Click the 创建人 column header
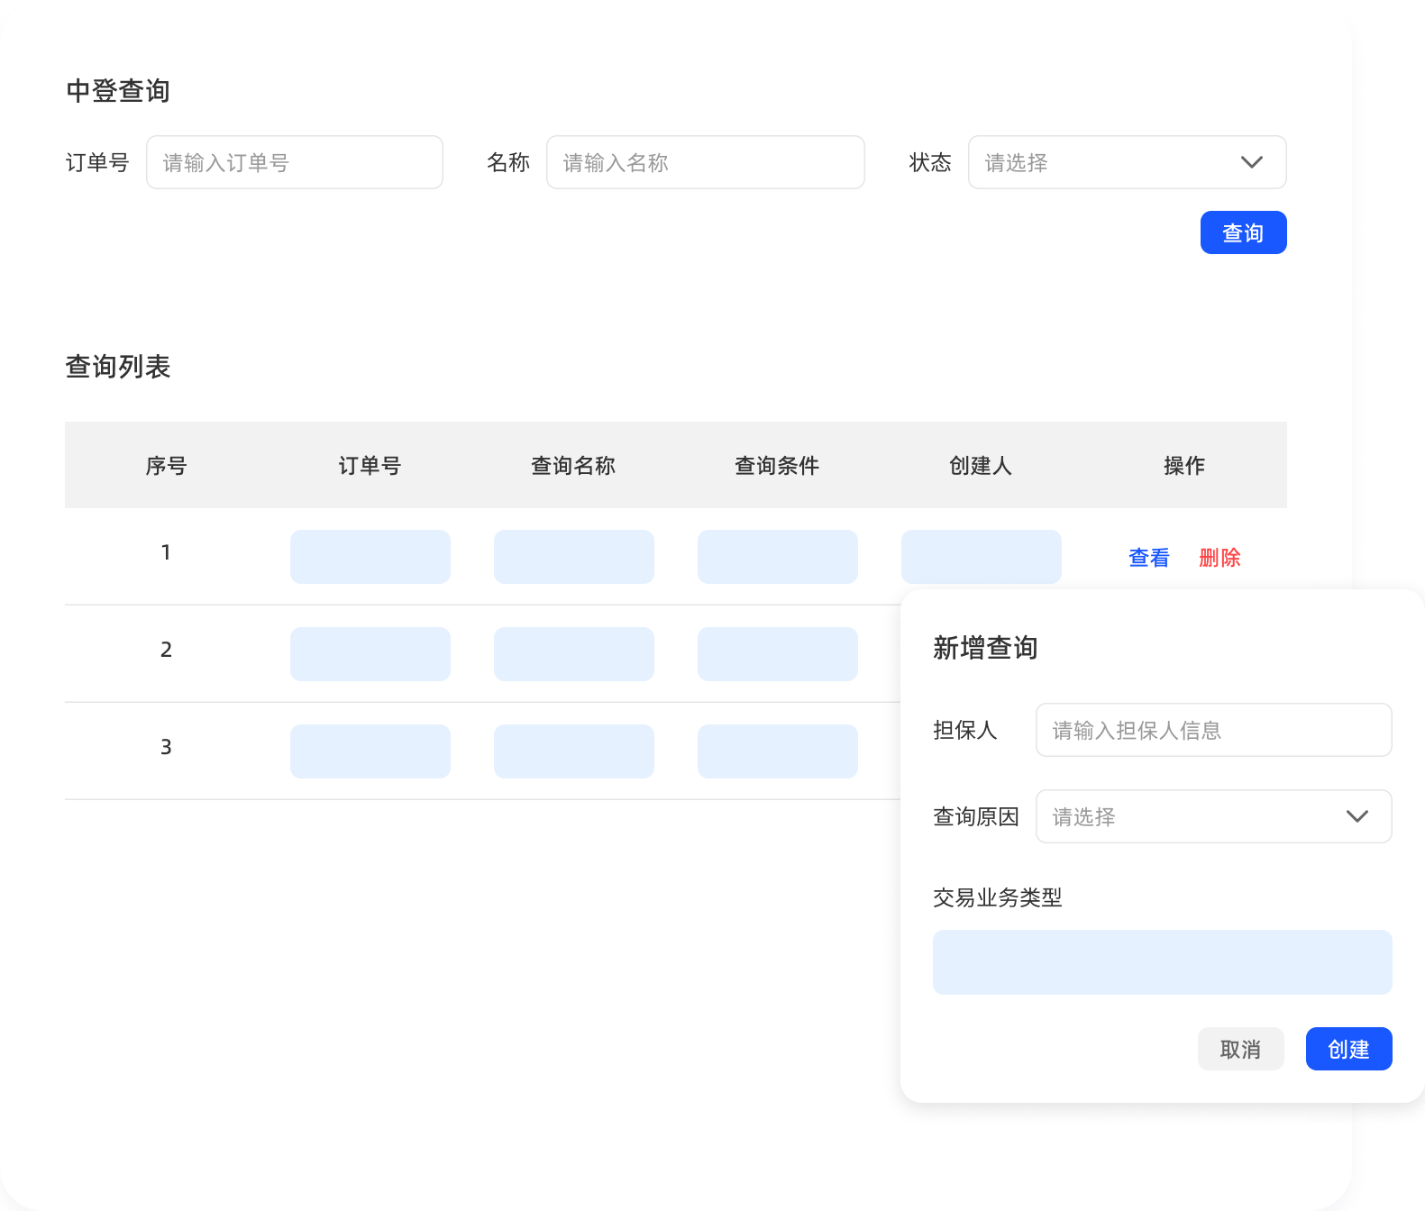Viewport: 1425px width, 1211px height. (981, 466)
